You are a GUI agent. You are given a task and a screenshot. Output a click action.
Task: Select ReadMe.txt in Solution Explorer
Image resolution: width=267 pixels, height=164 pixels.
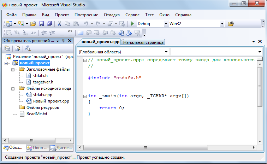pos(37,114)
